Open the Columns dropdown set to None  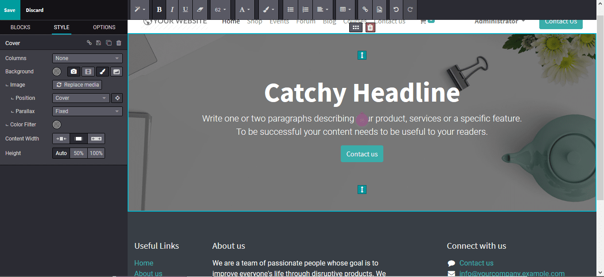(x=87, y=58)
